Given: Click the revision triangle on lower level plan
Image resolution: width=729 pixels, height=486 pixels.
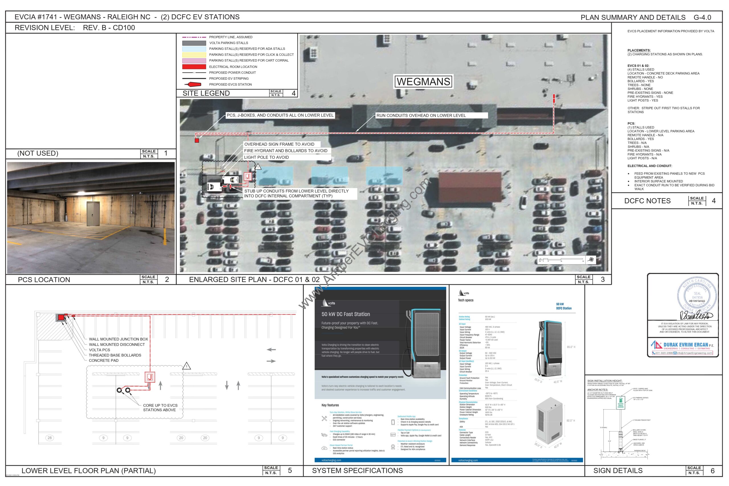Looking at the screenshot, I should [187, 366].
